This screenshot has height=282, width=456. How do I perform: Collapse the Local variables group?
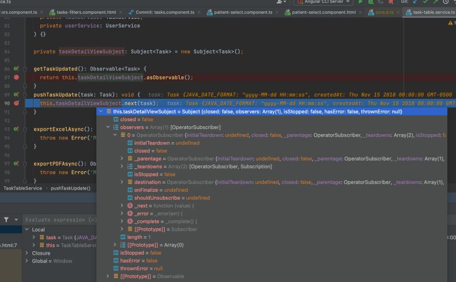(x=27, y=229)
